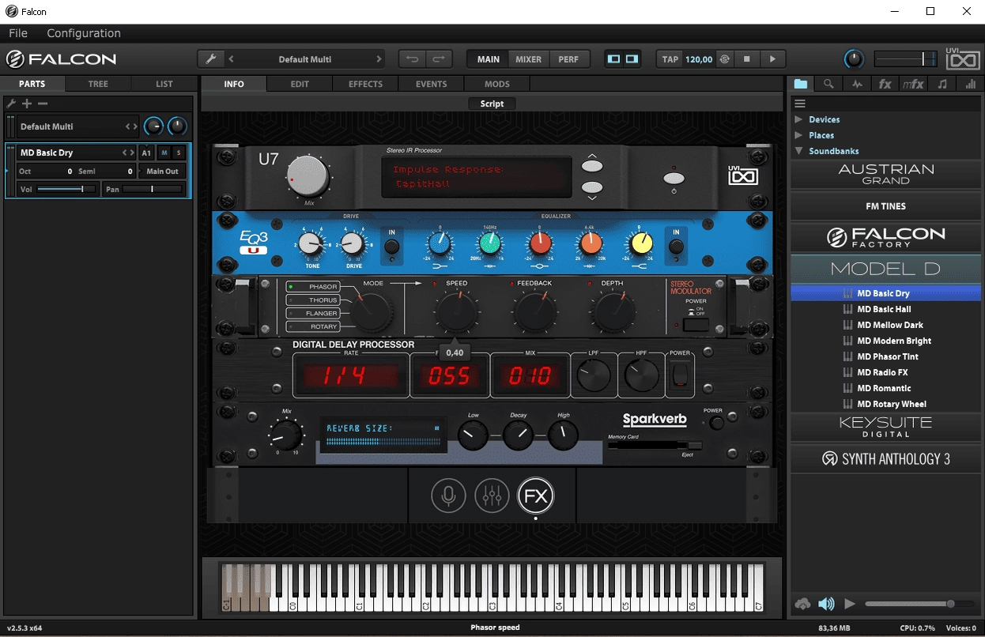Expand the Keysuite Digital soundbank
The image size is (985, 637).
click(x=885, y=427)
